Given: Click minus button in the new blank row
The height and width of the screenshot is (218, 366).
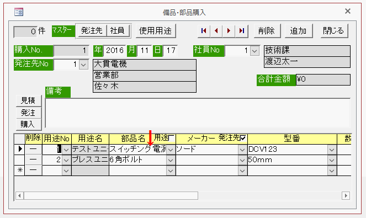Looking at the screenshot, I should tap(33, 170).
